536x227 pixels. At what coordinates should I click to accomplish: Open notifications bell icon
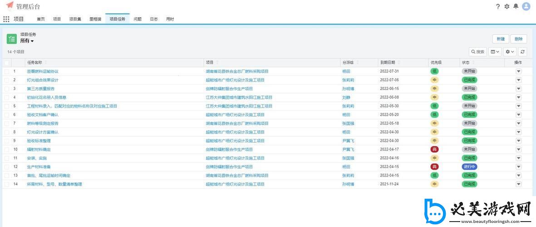(x=516, y=6)
